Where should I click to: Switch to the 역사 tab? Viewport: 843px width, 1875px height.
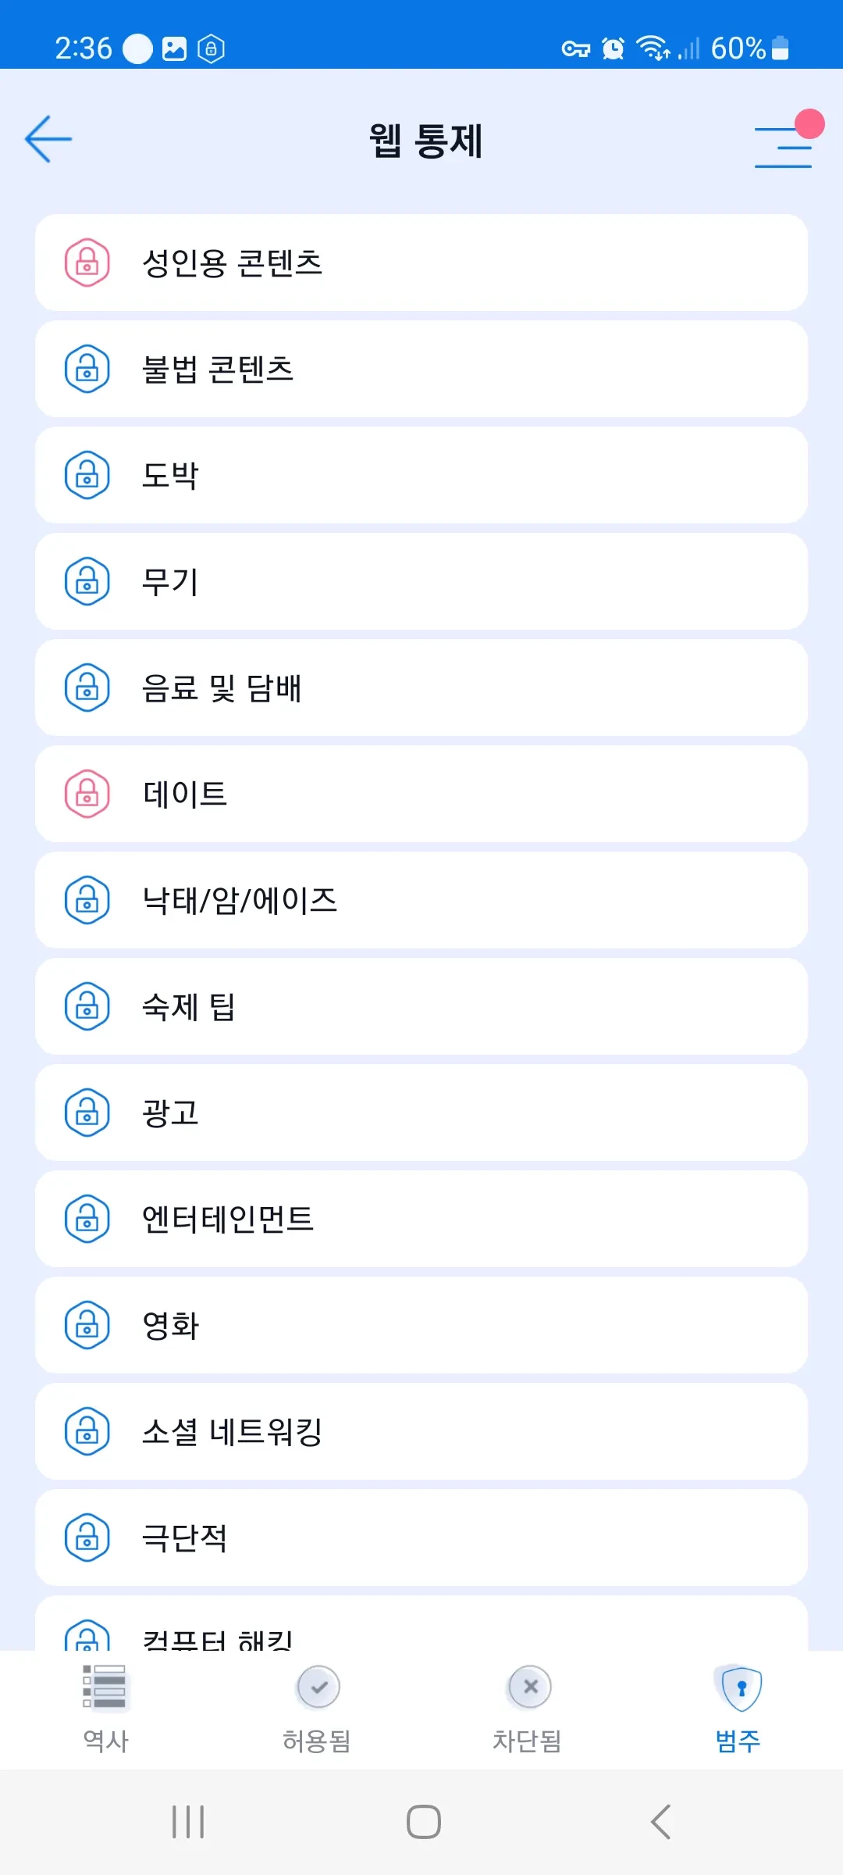(x=105, y=1708)
